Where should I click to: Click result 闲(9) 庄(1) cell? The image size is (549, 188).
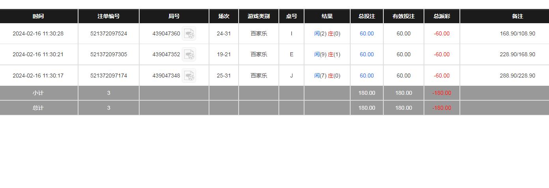coord(327,55)
